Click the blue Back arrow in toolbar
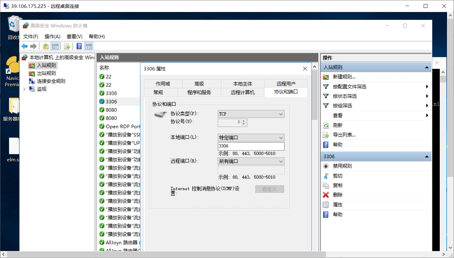This screenshot has height=258, width=454. [x=24, y=46]
